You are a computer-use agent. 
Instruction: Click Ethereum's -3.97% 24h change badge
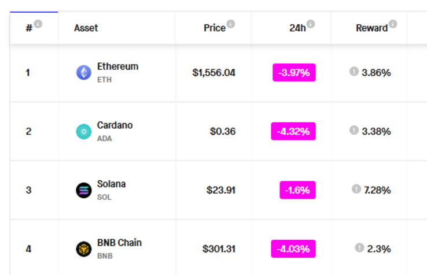pyautogui.click(x=294, y=72)
